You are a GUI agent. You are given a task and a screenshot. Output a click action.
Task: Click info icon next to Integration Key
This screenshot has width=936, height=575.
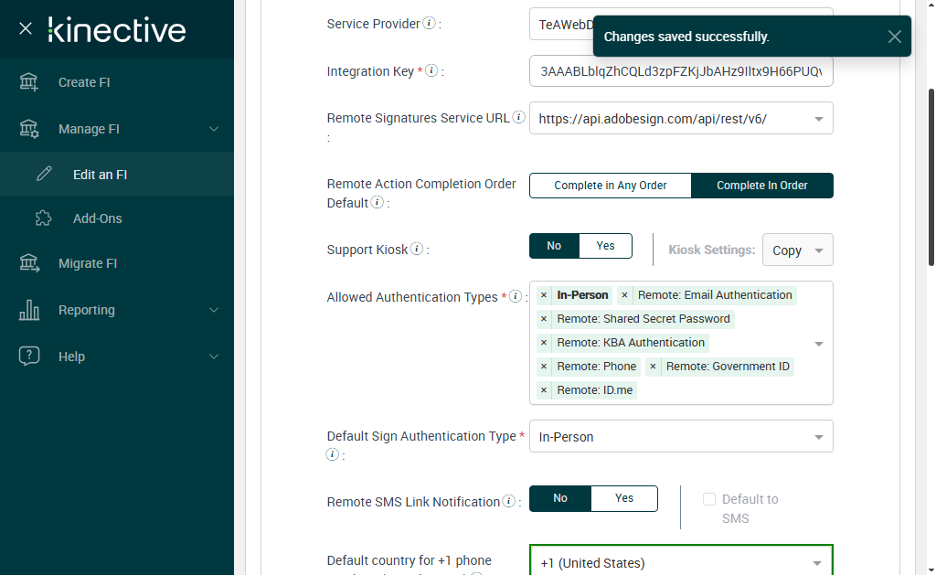coord(431,70)
